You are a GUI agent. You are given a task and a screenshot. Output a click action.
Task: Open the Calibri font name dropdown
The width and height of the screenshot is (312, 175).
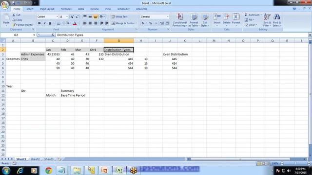57,17
